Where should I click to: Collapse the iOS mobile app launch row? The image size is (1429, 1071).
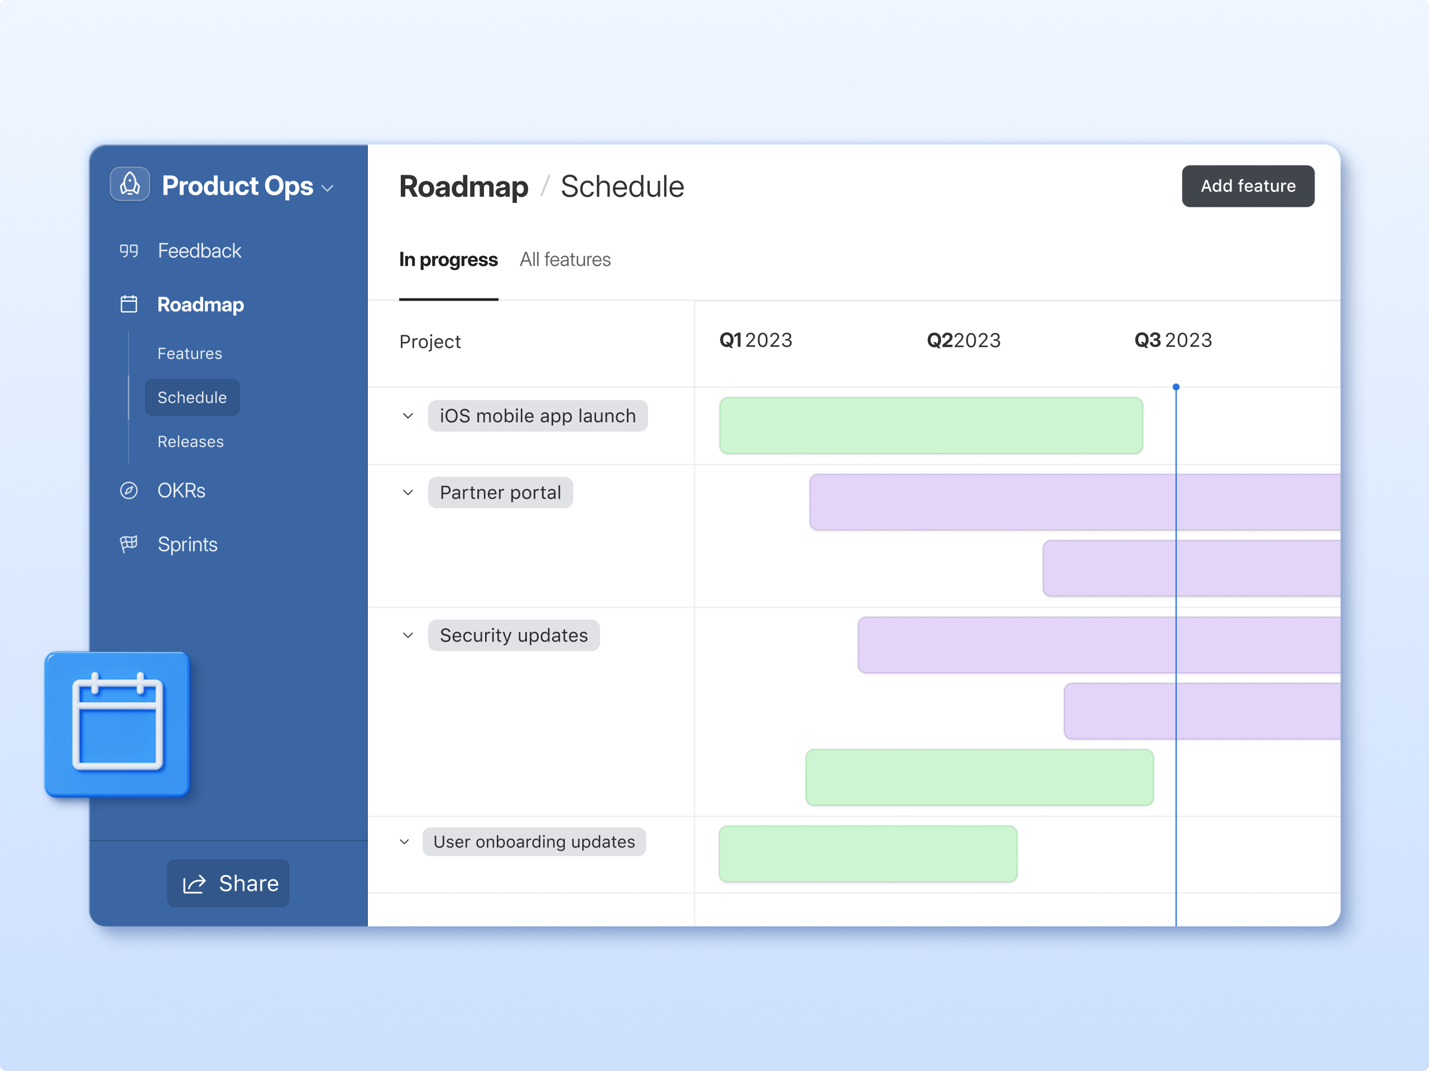point(407,416)
